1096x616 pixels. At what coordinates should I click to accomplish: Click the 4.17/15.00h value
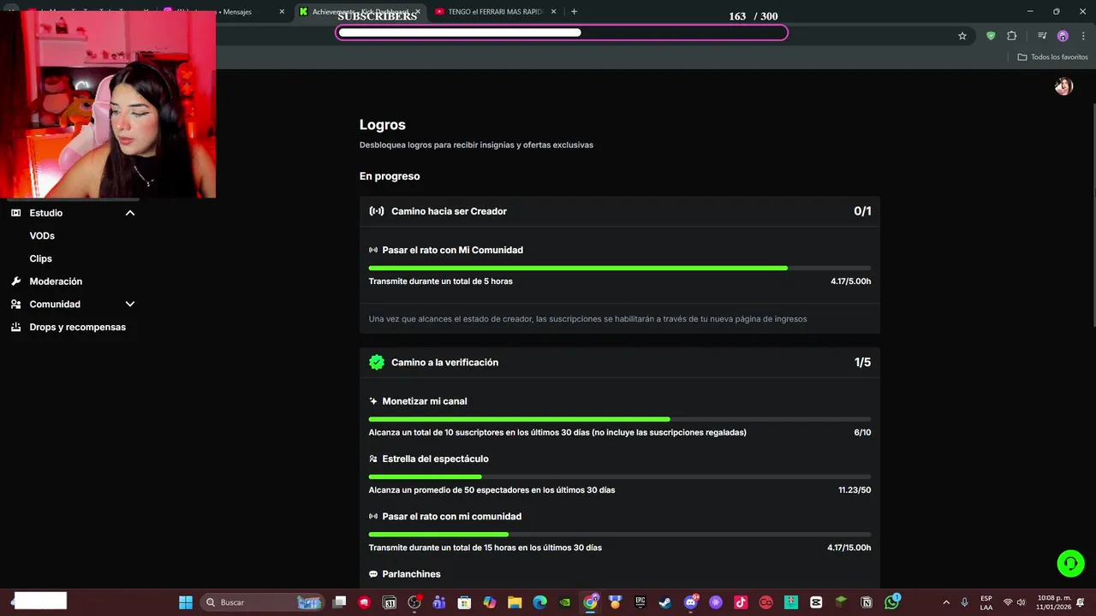pos(849,548)
